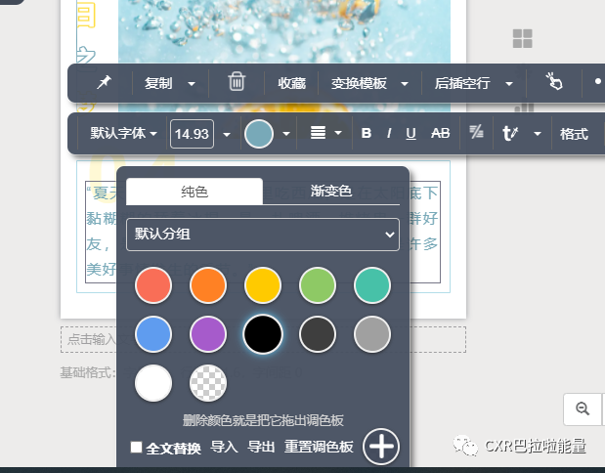Open the 默认字体 font dropdown

tap(123, 134)
